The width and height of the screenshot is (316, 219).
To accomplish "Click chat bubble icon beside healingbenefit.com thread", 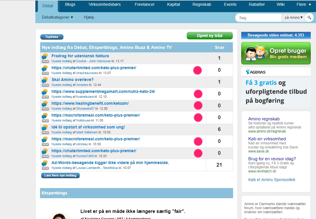I will tap(45, 104).
